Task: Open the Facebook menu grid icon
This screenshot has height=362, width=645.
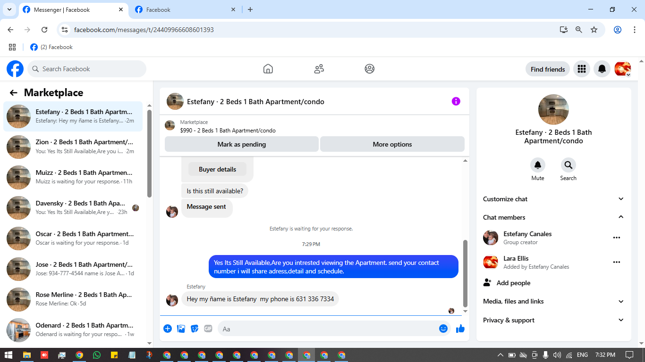Action: pyautogui.click(x=582, y=69)
